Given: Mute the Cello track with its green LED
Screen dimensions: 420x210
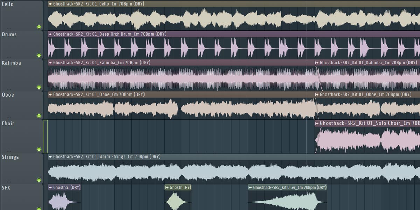Looking at the screenshot, I should click(x=39, y=27).
